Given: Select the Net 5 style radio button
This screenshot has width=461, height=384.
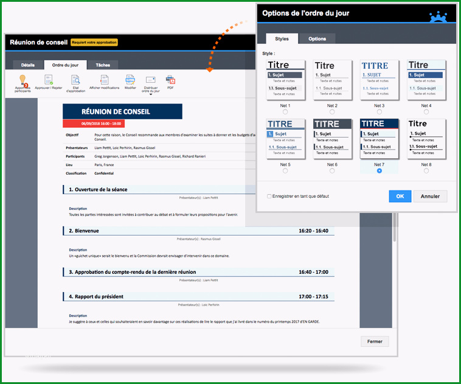Looking at the screenshot, I should [x=285, y=170].
